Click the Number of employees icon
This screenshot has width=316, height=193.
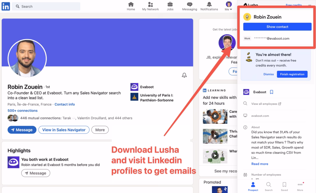point(245,175)
